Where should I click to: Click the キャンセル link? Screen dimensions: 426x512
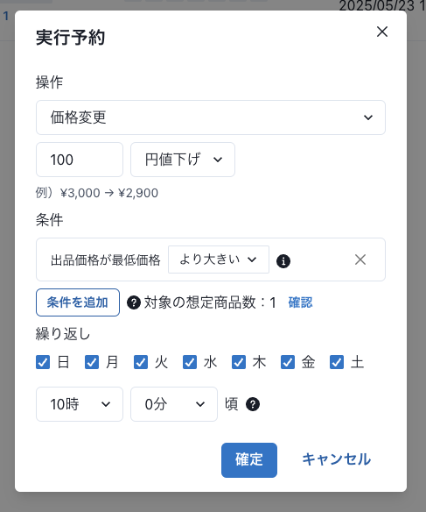337,459
